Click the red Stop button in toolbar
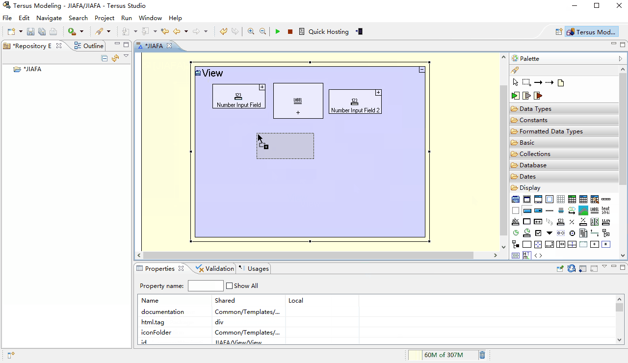628x363 pixels. [290, 31]
